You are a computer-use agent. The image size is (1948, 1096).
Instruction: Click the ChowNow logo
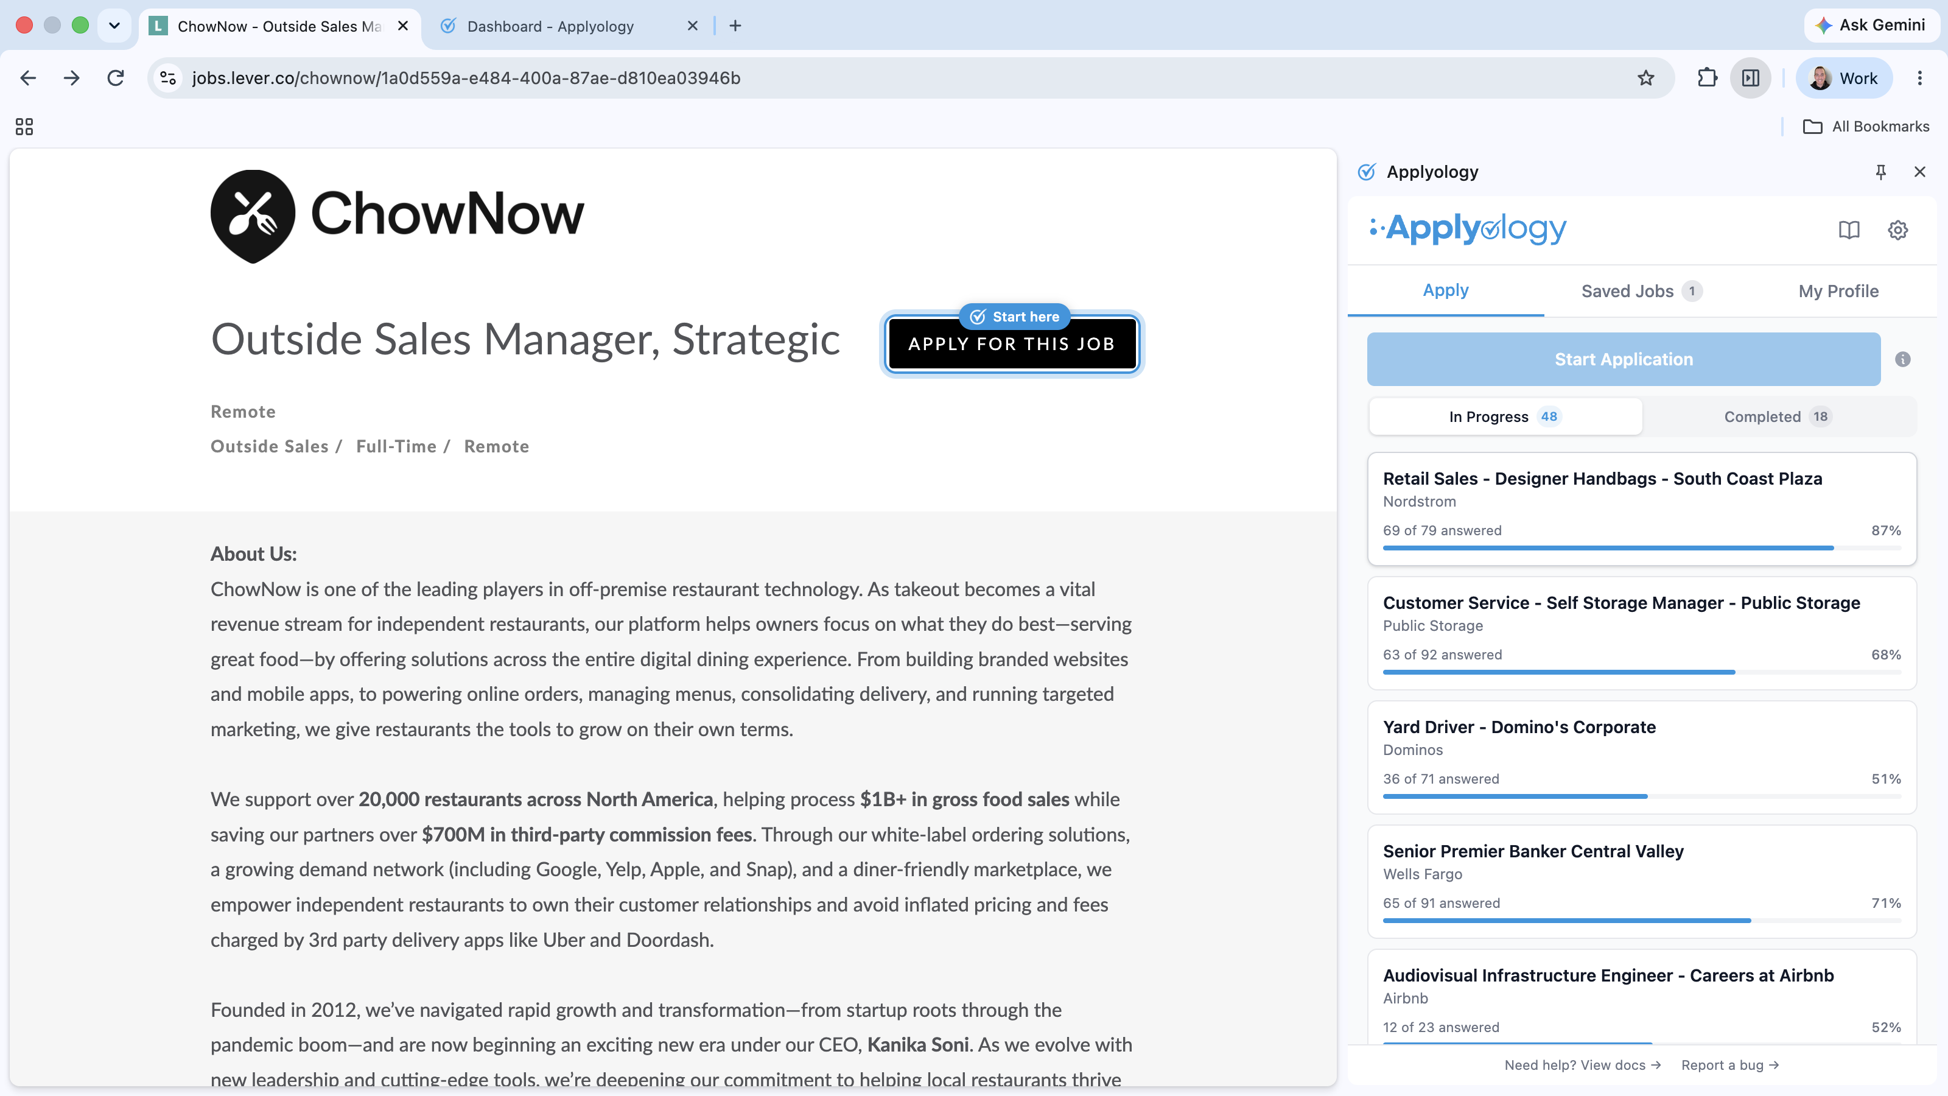pos(397,216)
